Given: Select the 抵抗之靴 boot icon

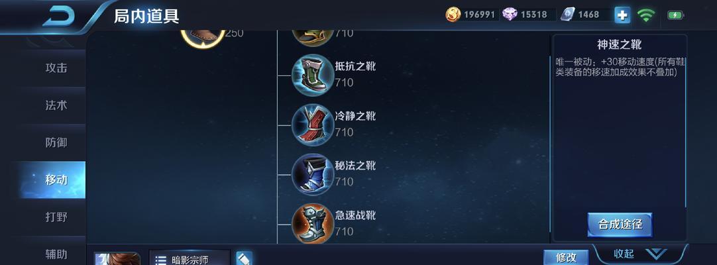Looking at the screenshot, I should [313, 75].
